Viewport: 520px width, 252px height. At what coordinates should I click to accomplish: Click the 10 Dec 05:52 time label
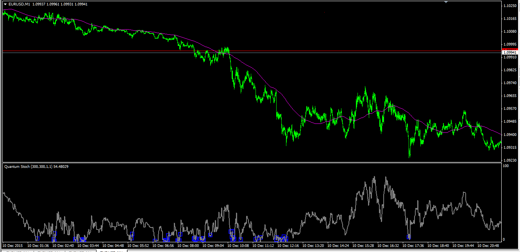(x=138, y=246)
